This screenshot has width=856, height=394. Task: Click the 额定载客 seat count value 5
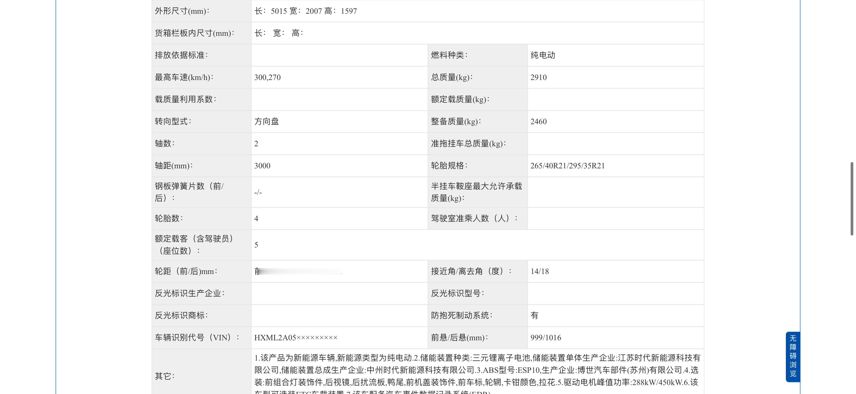pyautogui.click(x=256, y=245)
